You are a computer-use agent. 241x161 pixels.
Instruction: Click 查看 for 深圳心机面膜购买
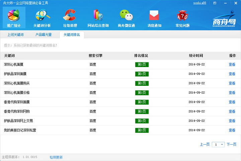tap(232, 83)
